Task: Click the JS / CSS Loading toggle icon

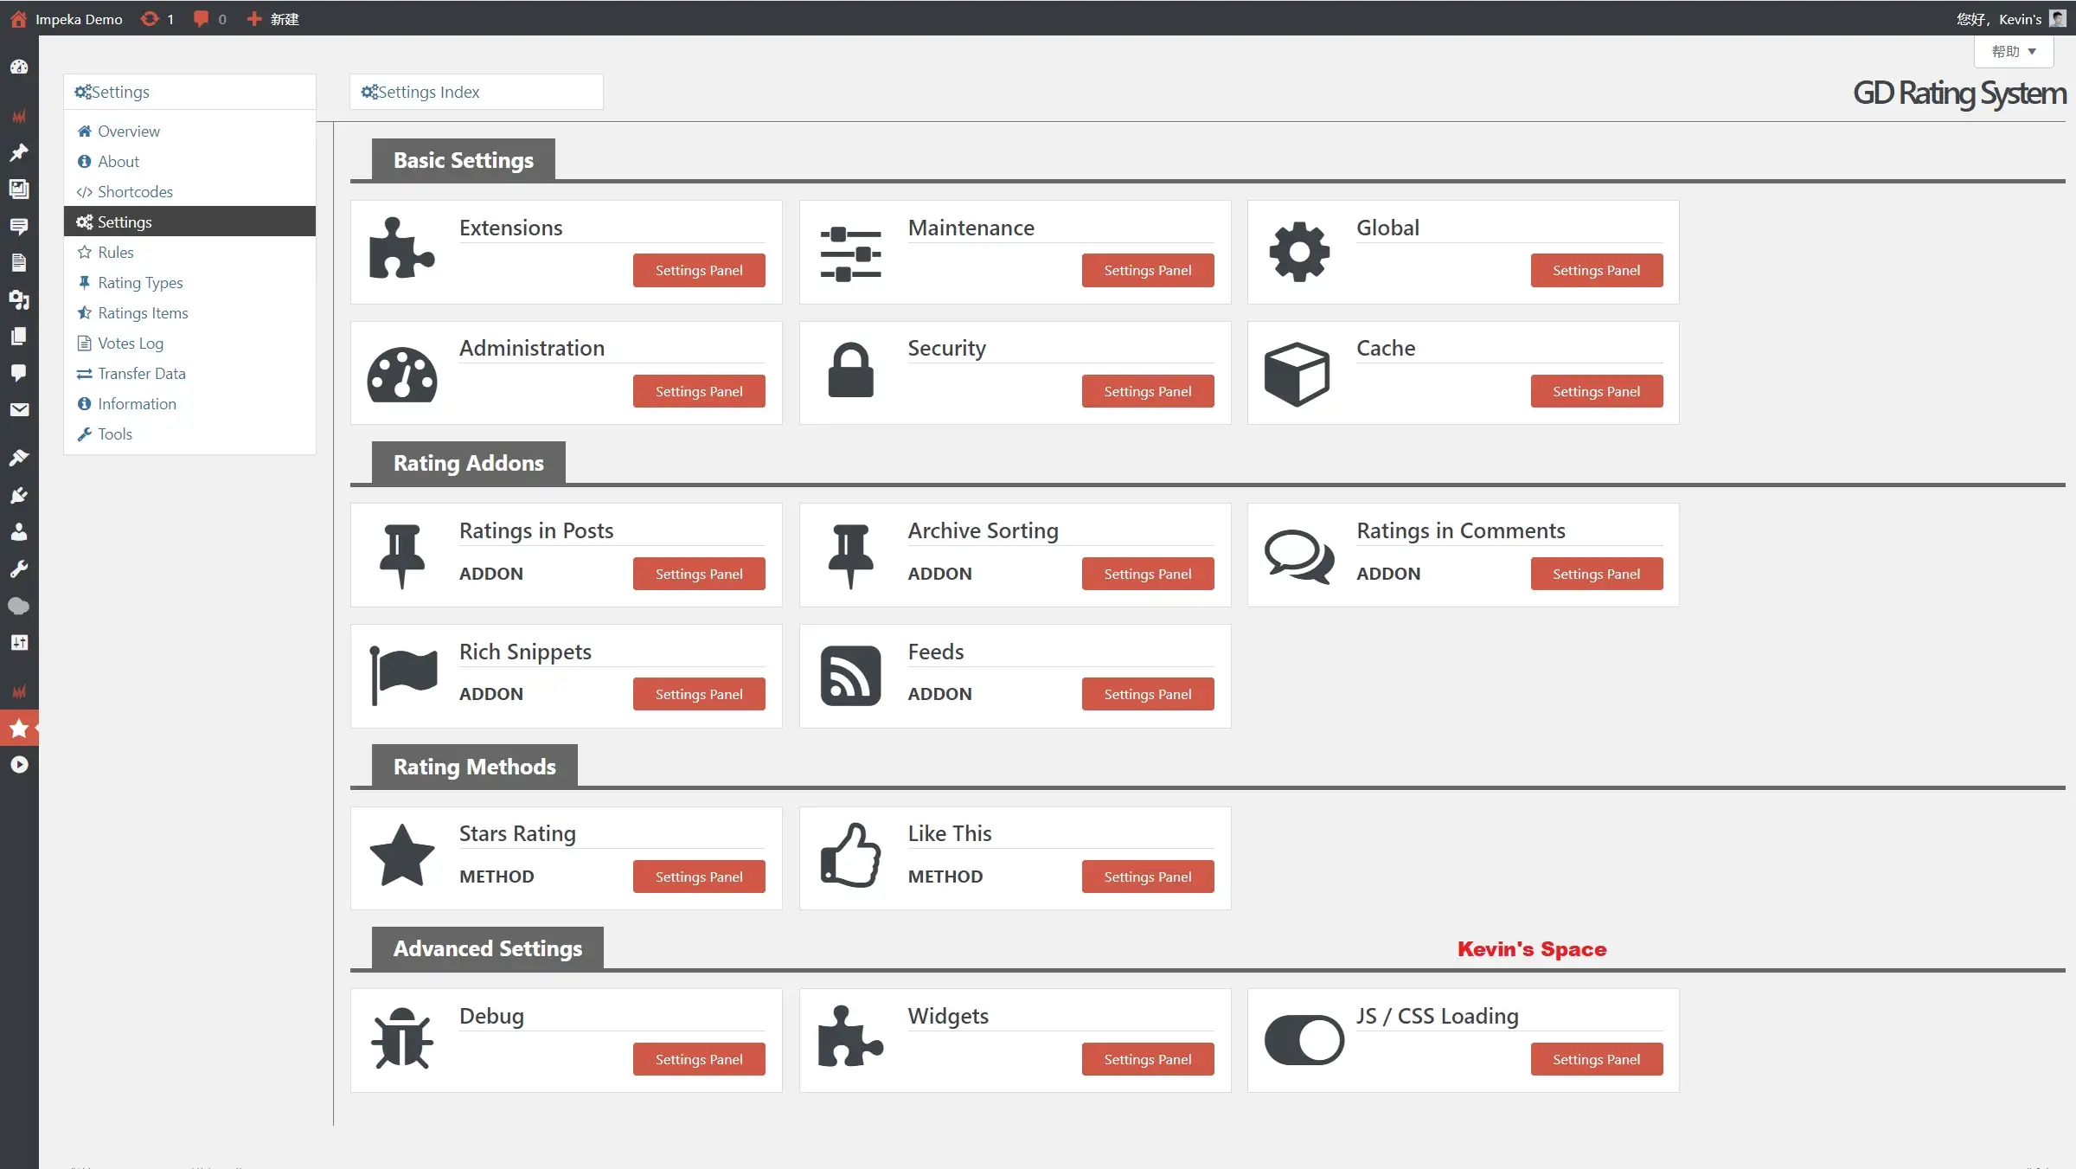Action: pyautogui.click(x=1304, y=1040)
